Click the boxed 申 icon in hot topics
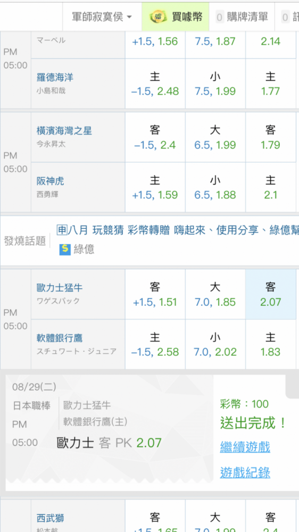This screenshot has width=299, height=532. pos(62,230)
